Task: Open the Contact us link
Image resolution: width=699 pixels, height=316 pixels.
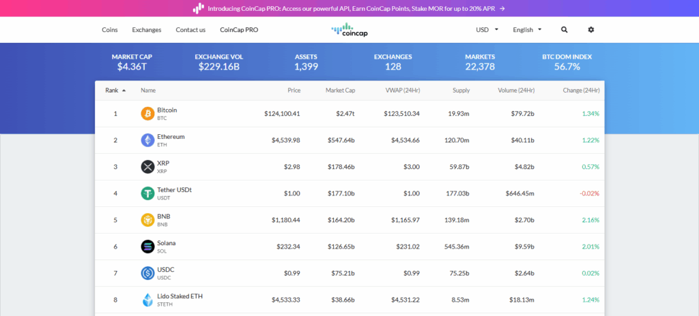Action: tap(190, 30)
